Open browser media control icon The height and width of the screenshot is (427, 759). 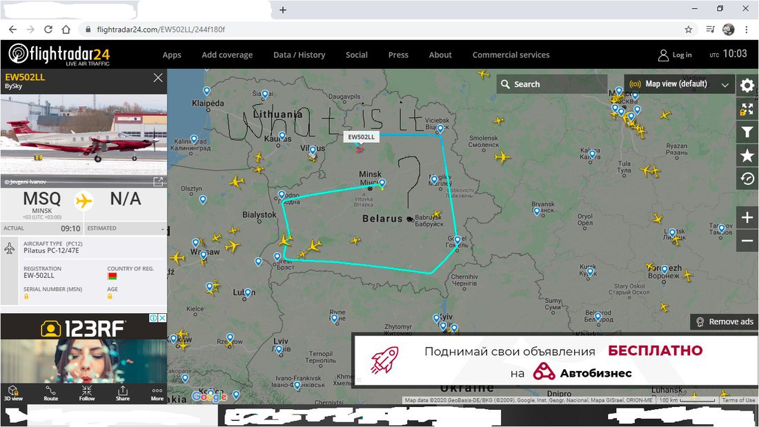710,30
